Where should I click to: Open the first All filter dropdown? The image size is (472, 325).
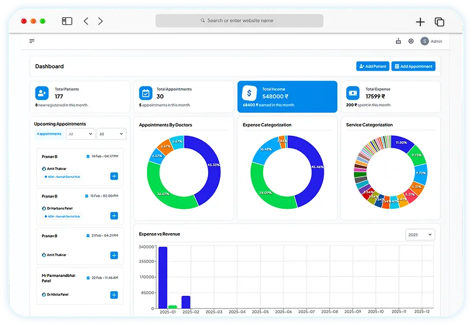pos(81,134)
